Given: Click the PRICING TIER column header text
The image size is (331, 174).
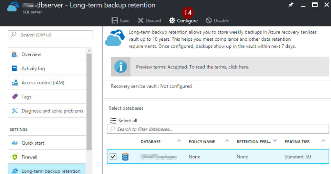Looking at the screenshot, I should pyautogui.click(x=297, y=141).
